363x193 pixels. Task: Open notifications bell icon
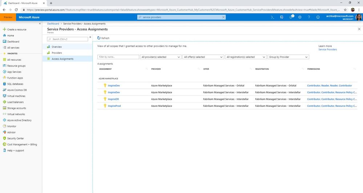[291, 17]
